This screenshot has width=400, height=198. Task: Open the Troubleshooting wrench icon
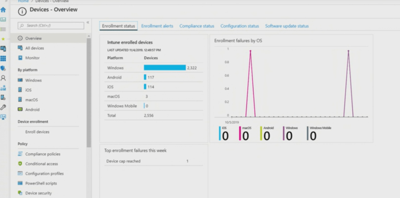coord(3,107)
